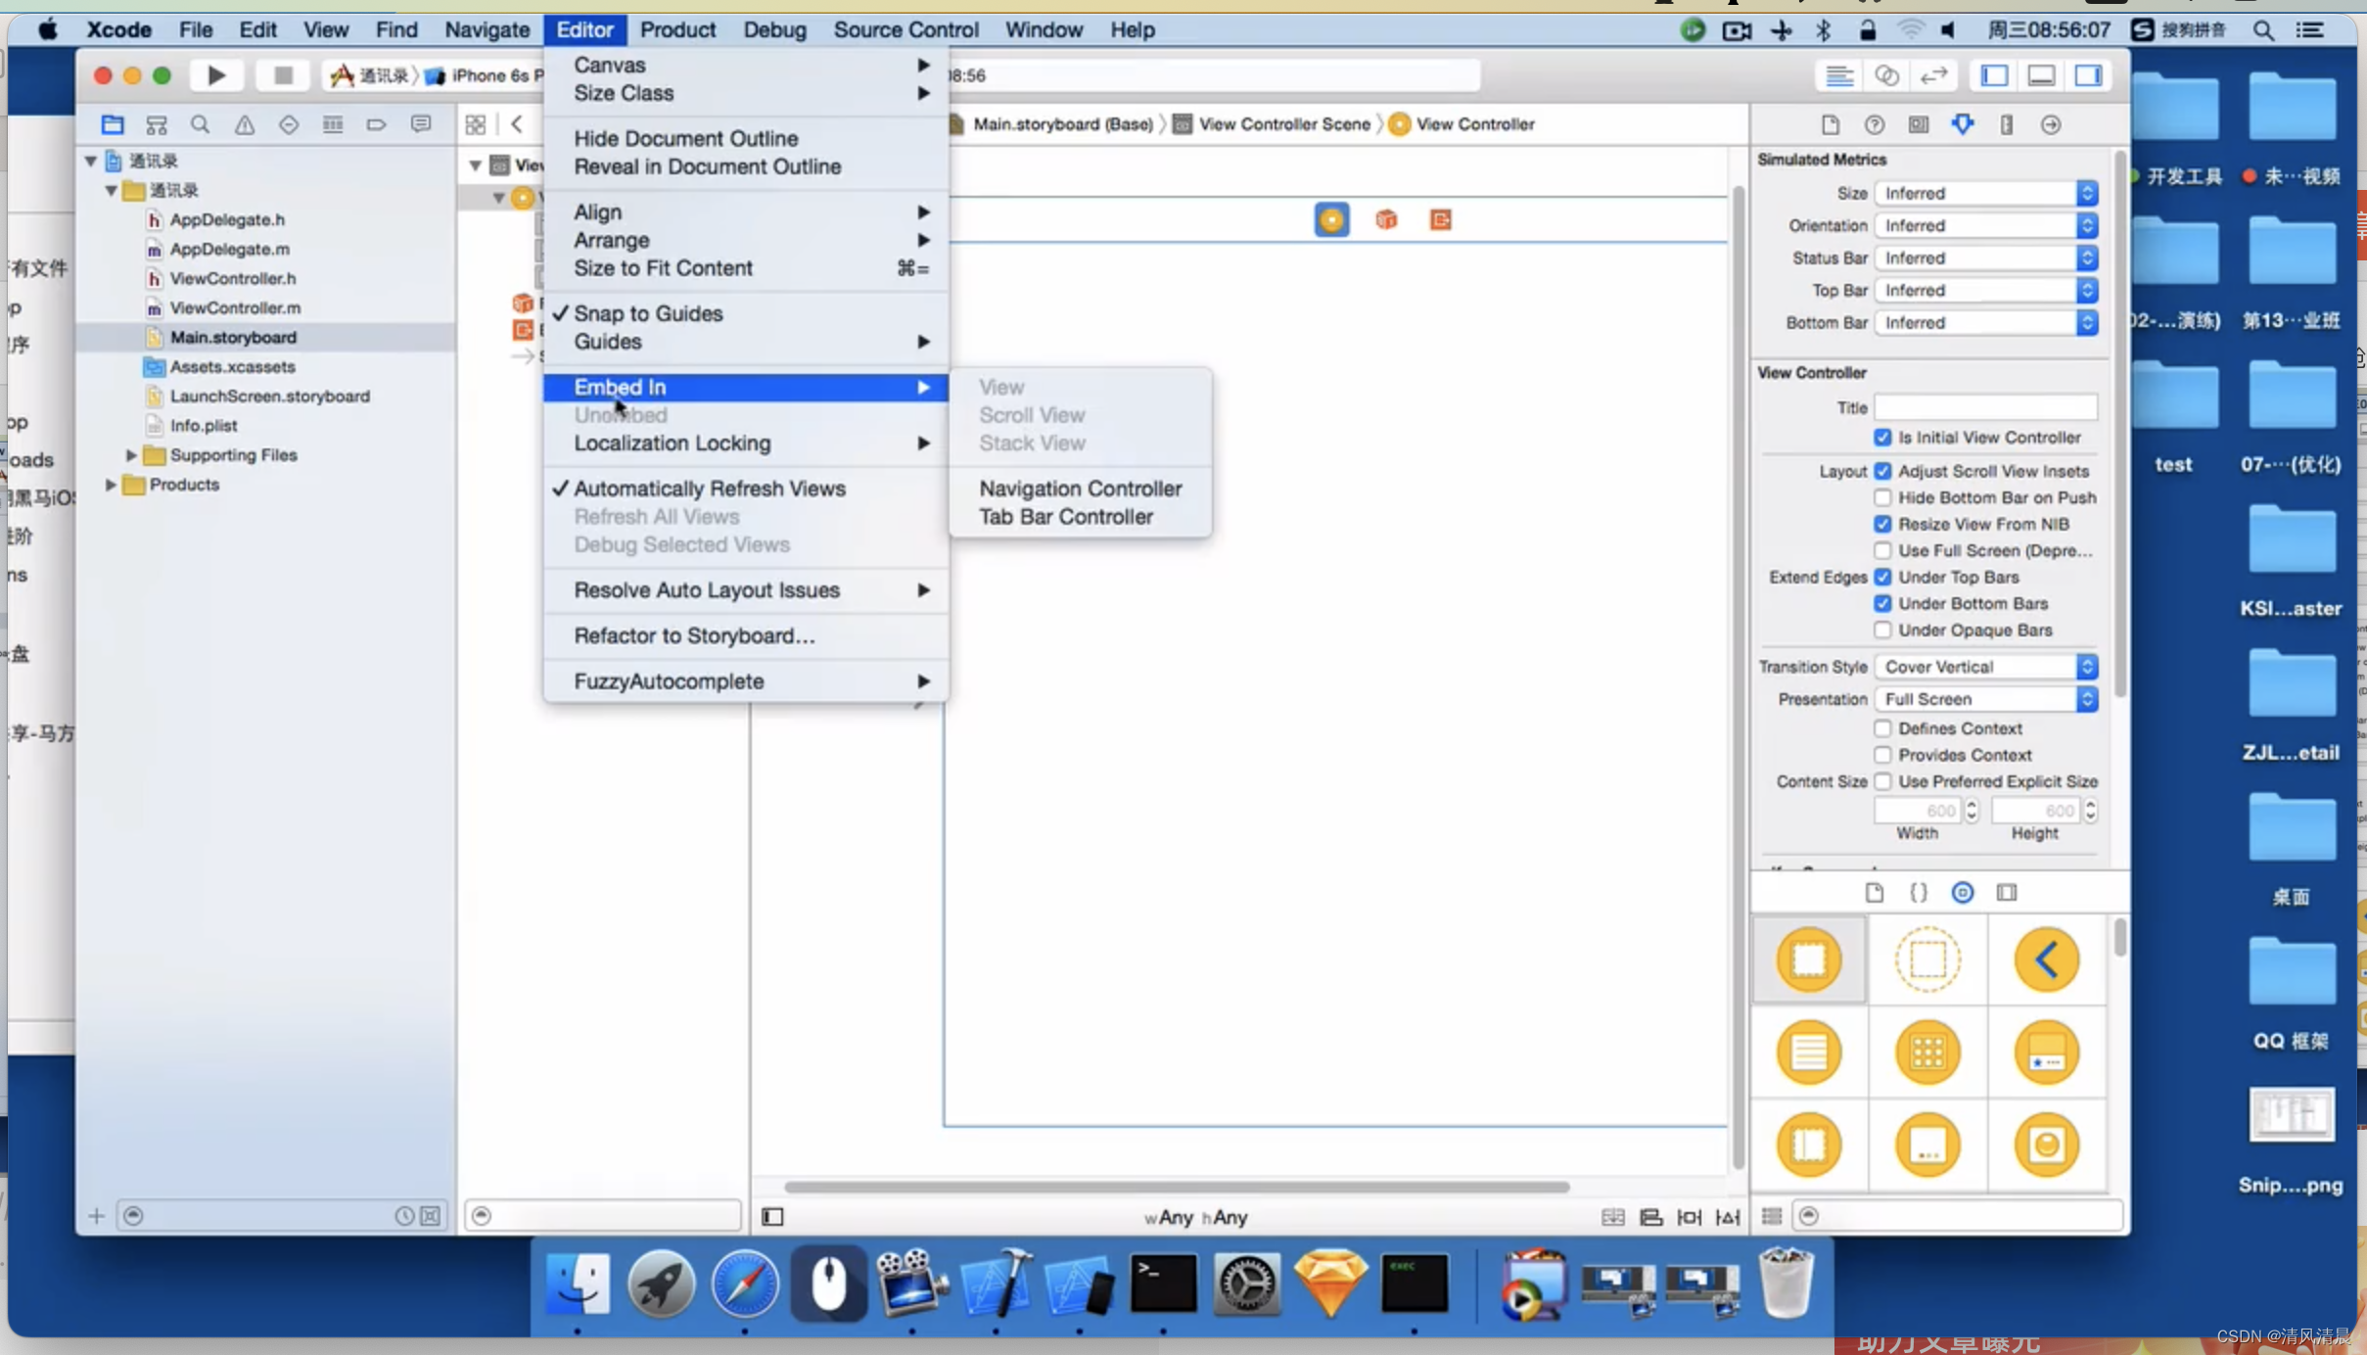Toggle Under Top Bars checkbox

tap(1882, 577)
